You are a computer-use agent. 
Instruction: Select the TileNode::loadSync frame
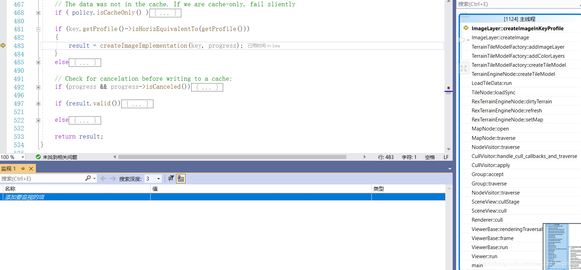tap(493, 92)
